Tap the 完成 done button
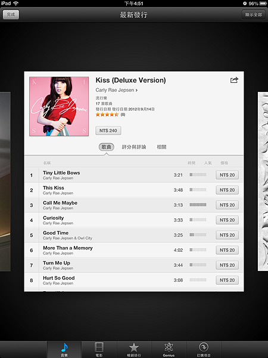Image resolution: width=268 pixels, height=358 pixels. tap(11, 14)
